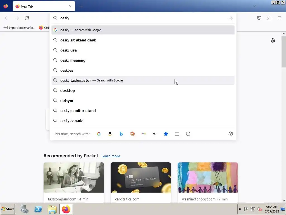Open Learn more link beside Pocket
The height and width of the screenshot is (215, 286).
111,156
